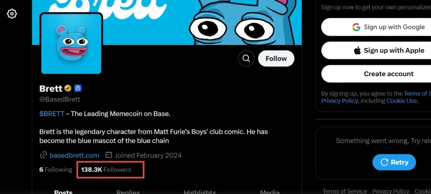Image resolution: width=431 pixels, height=194 pixels.
Task: Follow the Brett account
Action: point(276,58)
